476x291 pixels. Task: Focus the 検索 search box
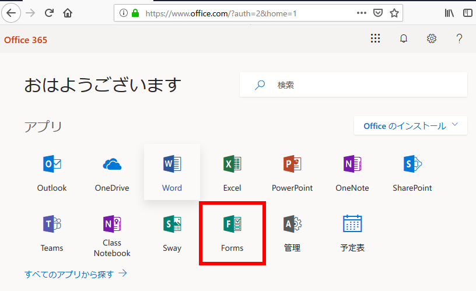coord(353,85)
